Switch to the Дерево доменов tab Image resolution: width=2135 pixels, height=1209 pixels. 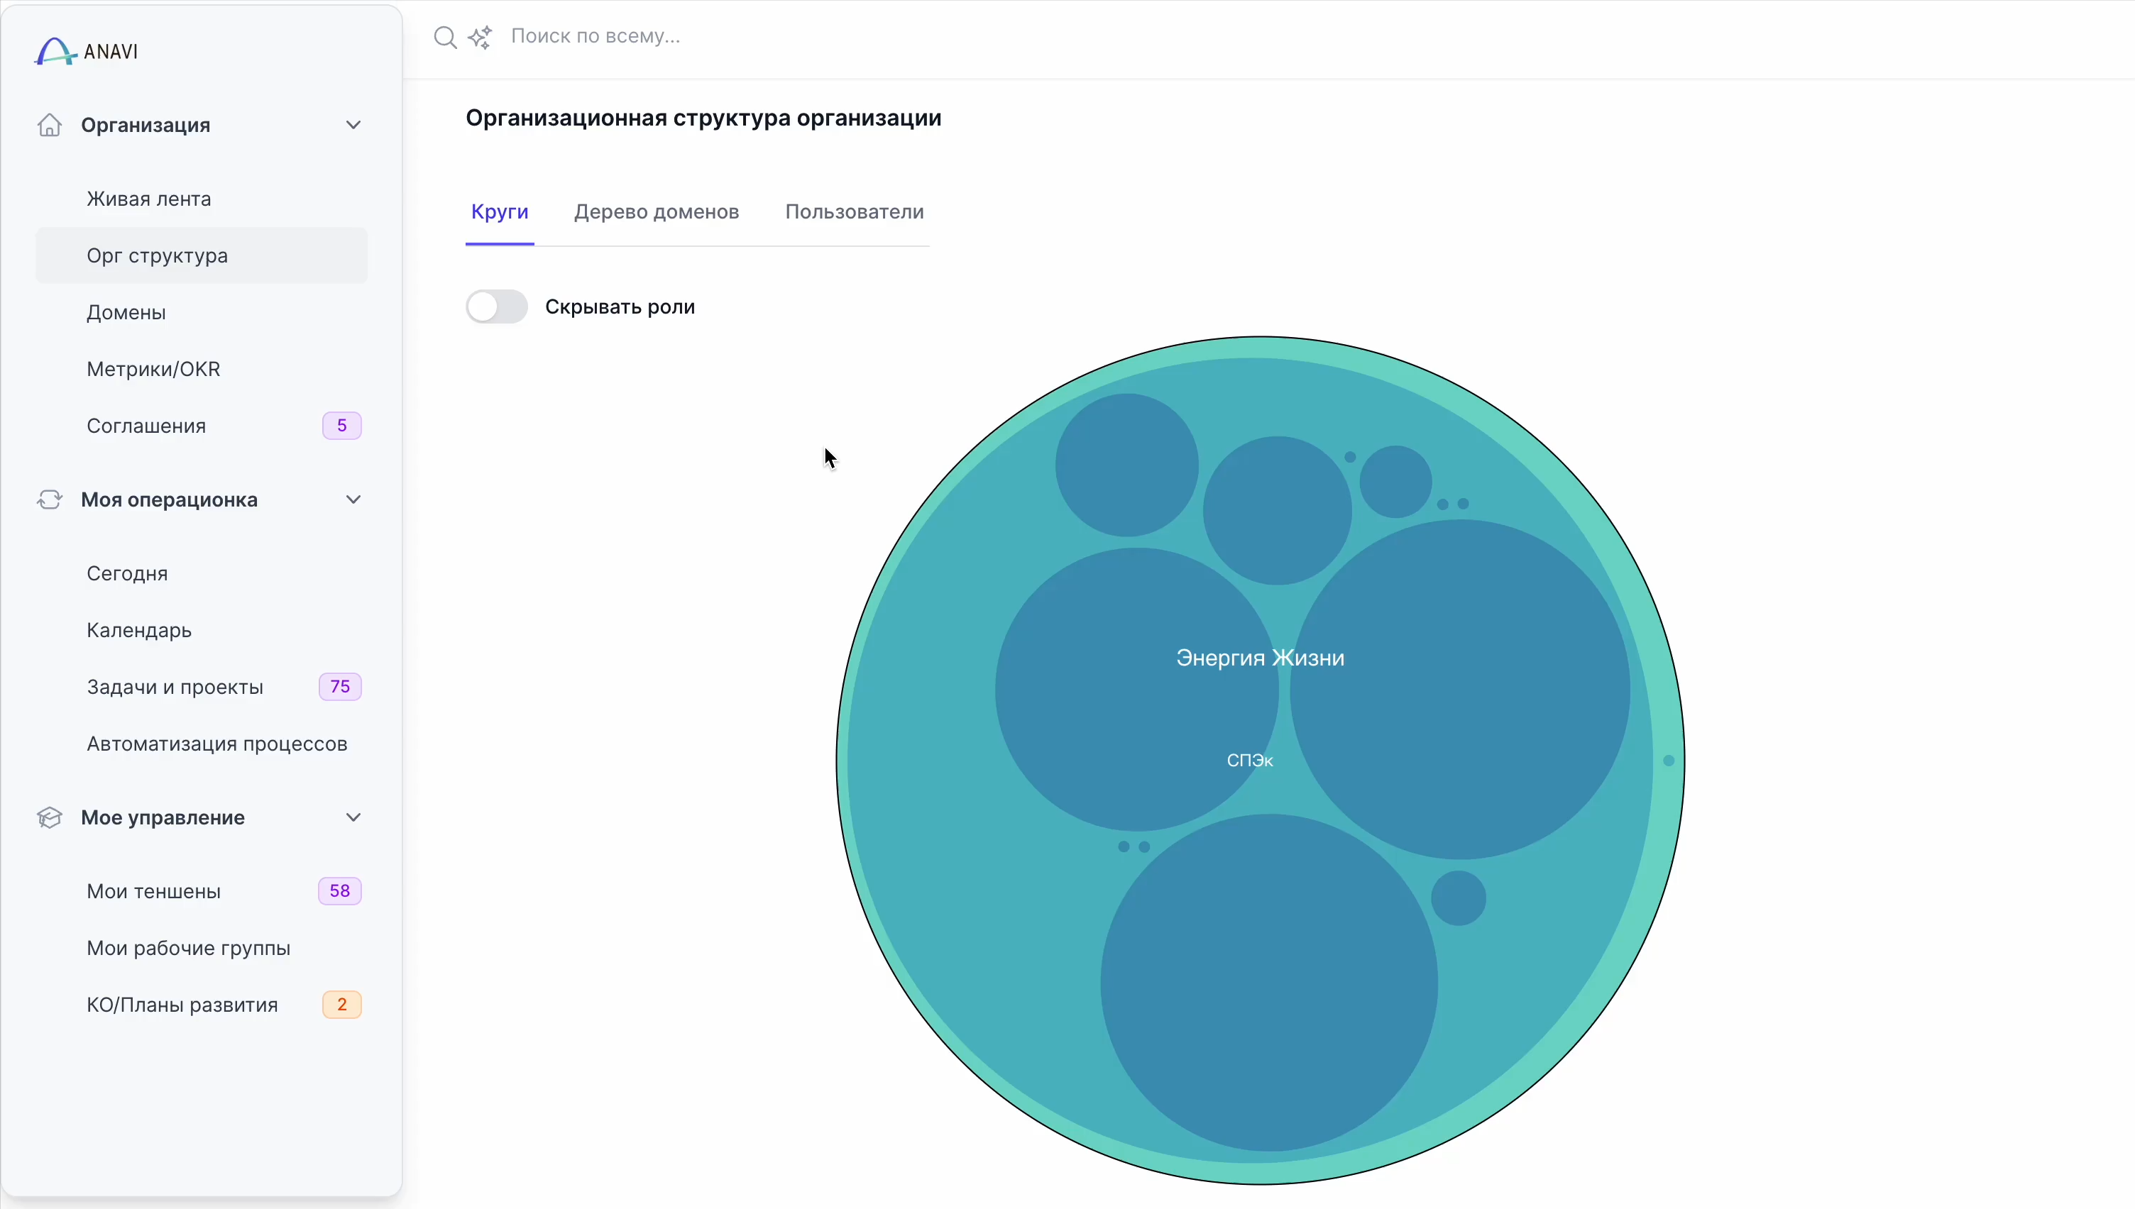(x=656, y=211)
